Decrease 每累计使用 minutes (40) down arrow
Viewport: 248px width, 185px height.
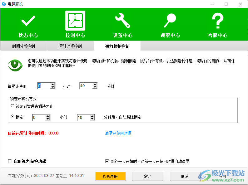pyautogui.click(x=95, y=87)
